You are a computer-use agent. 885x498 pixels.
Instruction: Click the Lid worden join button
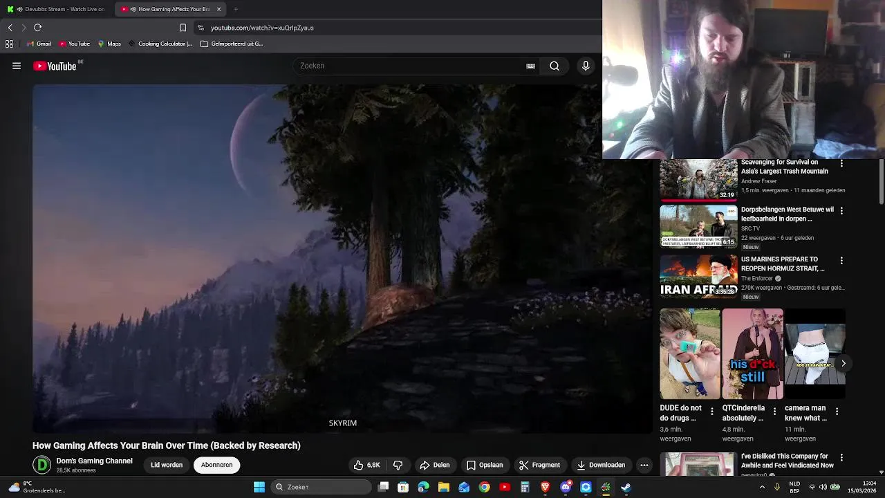point(167,465)
